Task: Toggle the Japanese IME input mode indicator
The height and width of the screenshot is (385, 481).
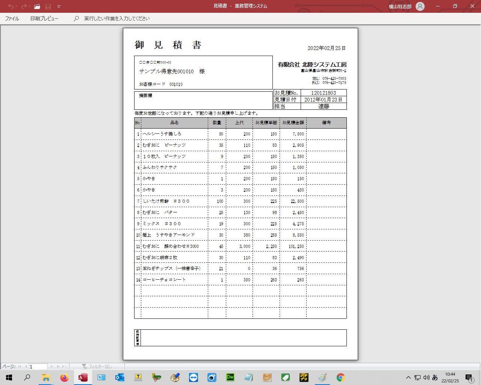Action: point(435,377)
